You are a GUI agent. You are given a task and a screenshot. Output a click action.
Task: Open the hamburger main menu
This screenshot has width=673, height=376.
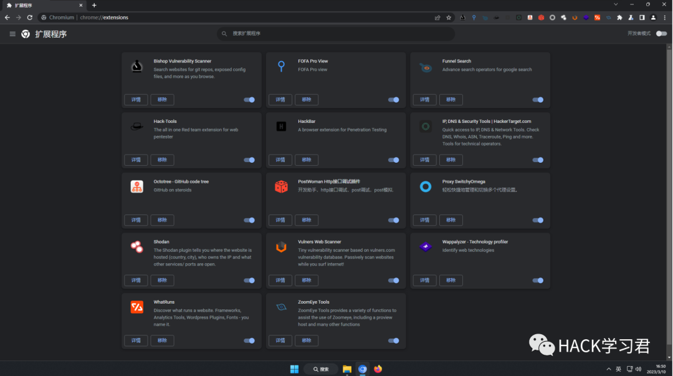click(12, 34)
